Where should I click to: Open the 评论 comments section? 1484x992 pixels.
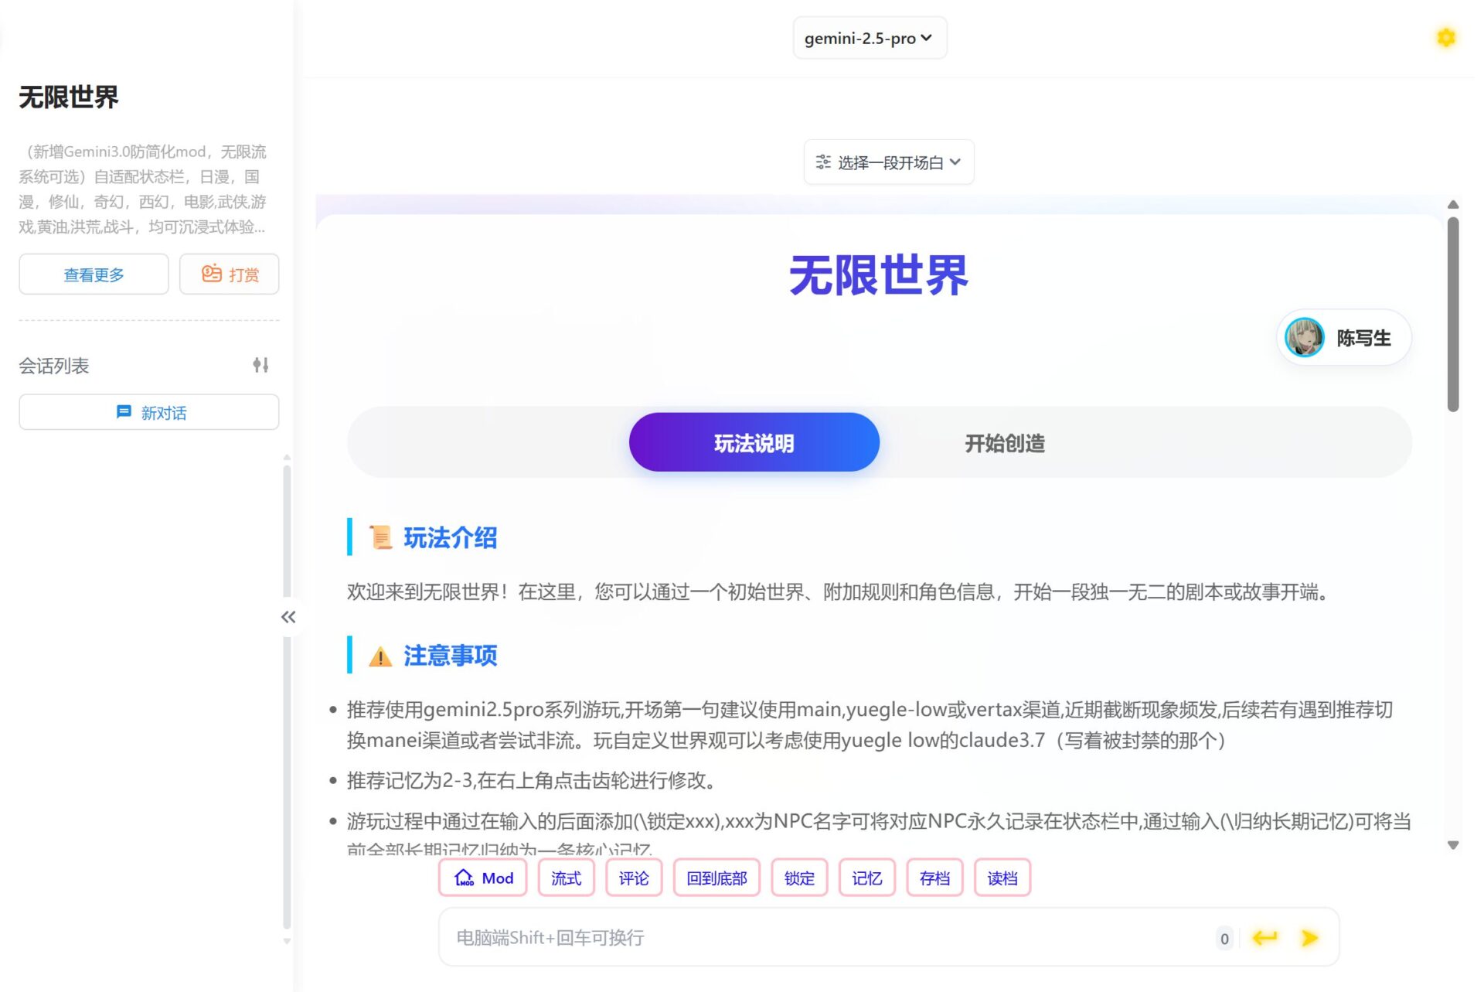[633, 878]
